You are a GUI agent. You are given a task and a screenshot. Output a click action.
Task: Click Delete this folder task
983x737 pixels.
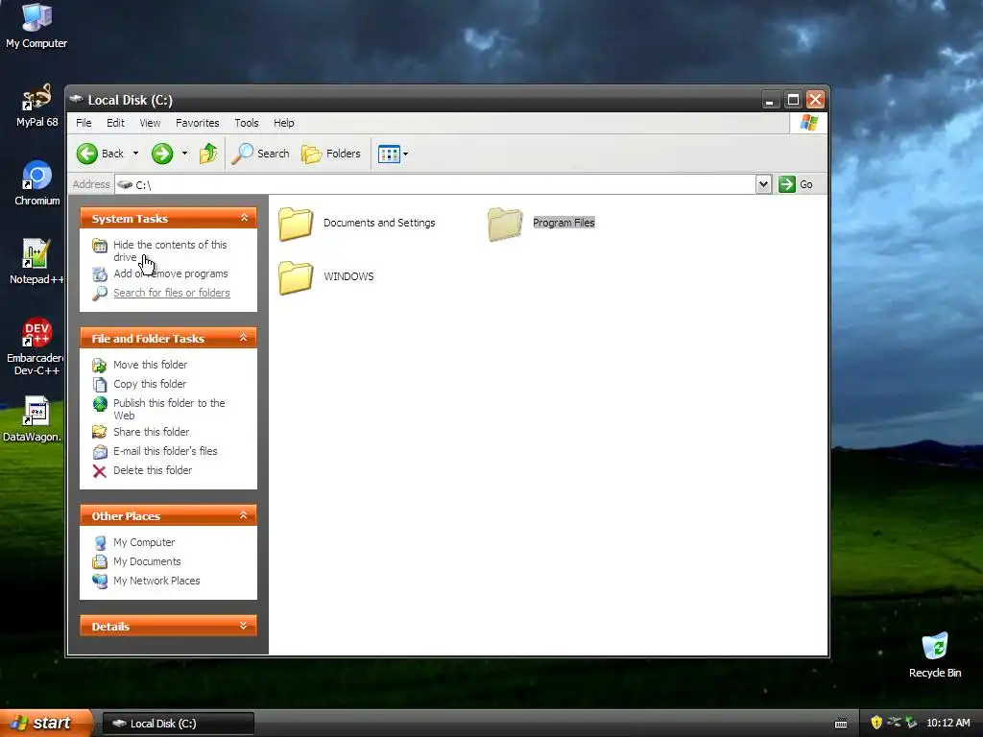tap(153, 470)
